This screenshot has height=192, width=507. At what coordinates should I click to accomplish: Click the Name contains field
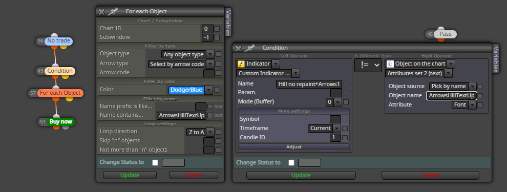181,115
